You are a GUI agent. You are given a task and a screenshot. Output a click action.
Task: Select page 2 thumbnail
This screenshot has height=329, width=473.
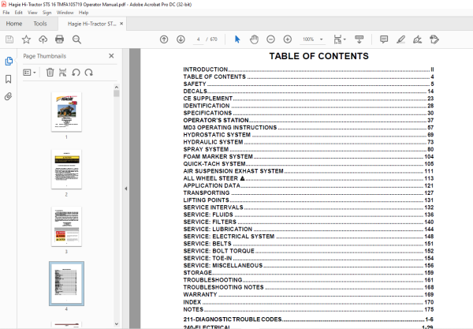click(x=66, y=170)
